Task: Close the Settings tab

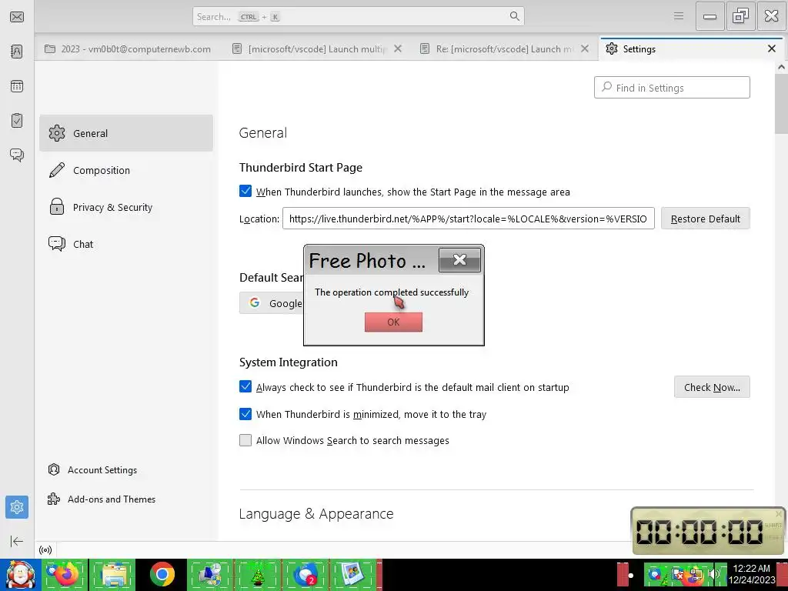Action: (771, 48)
